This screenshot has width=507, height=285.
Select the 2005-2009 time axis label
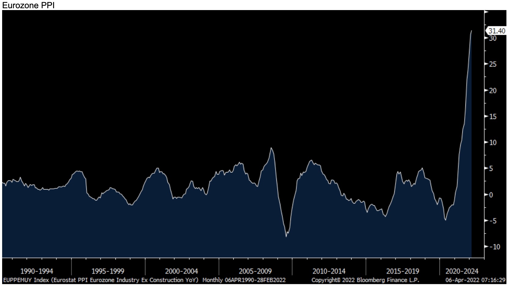click(x=255, y=271)
